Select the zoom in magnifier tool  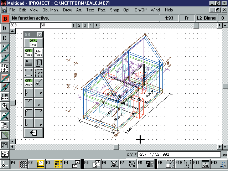pos(5,106)
